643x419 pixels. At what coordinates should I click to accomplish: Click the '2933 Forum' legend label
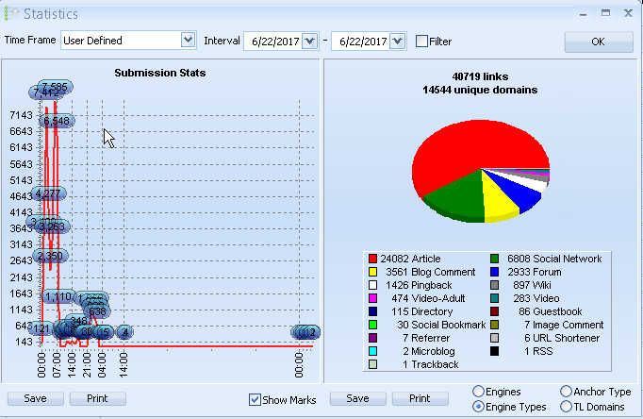point(535,272)
